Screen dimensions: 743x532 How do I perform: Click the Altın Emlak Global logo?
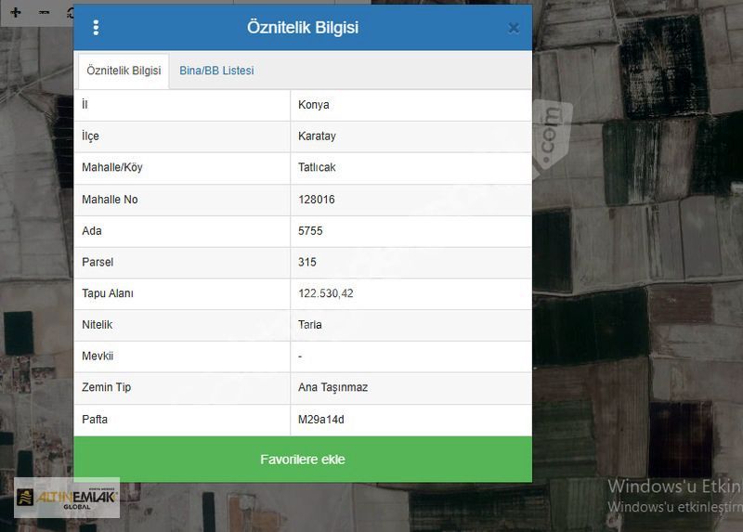pyautogui.click(x=67, y=499)
